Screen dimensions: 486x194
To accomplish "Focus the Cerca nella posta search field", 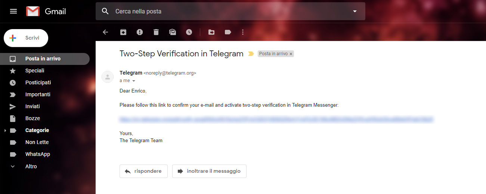I will click(230, 11).
